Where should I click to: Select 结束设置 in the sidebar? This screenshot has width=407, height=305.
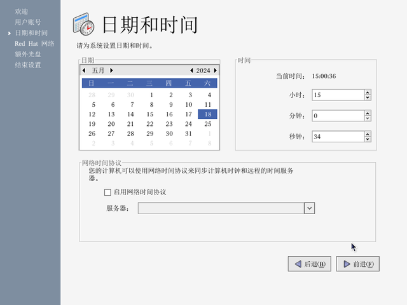coord(28,65)
